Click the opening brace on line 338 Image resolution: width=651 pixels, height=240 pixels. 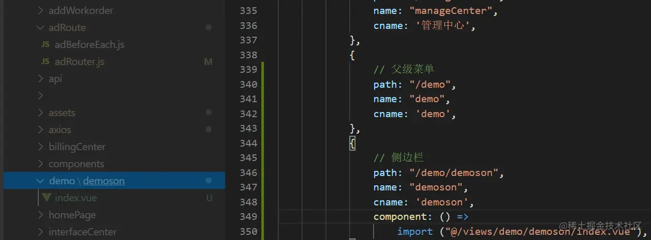pyautogui.click(x=352, y=55)
